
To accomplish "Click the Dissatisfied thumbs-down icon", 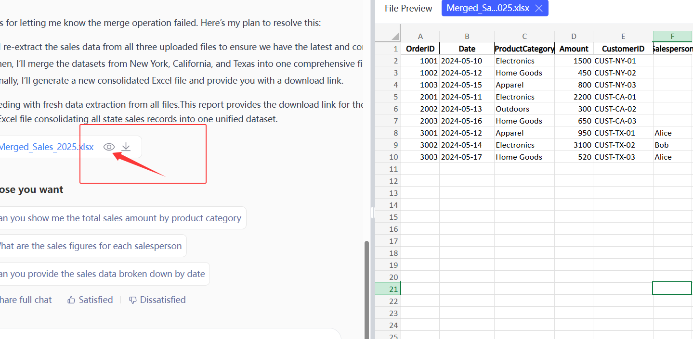I will tap(133, 300).
